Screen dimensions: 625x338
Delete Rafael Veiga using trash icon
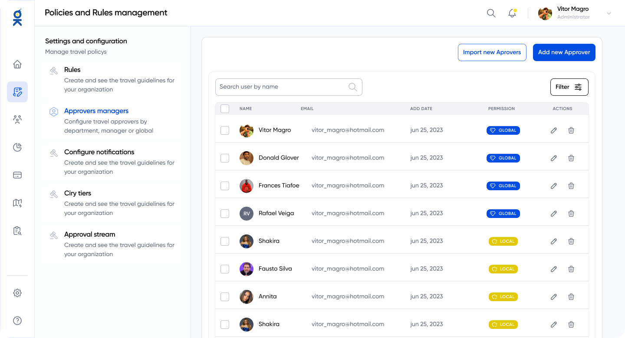coord(571,214)
